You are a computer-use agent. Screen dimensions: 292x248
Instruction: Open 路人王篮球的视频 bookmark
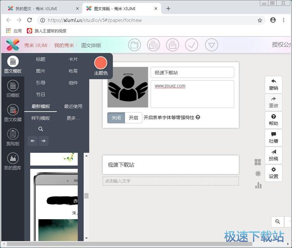(x=47, y=31)
